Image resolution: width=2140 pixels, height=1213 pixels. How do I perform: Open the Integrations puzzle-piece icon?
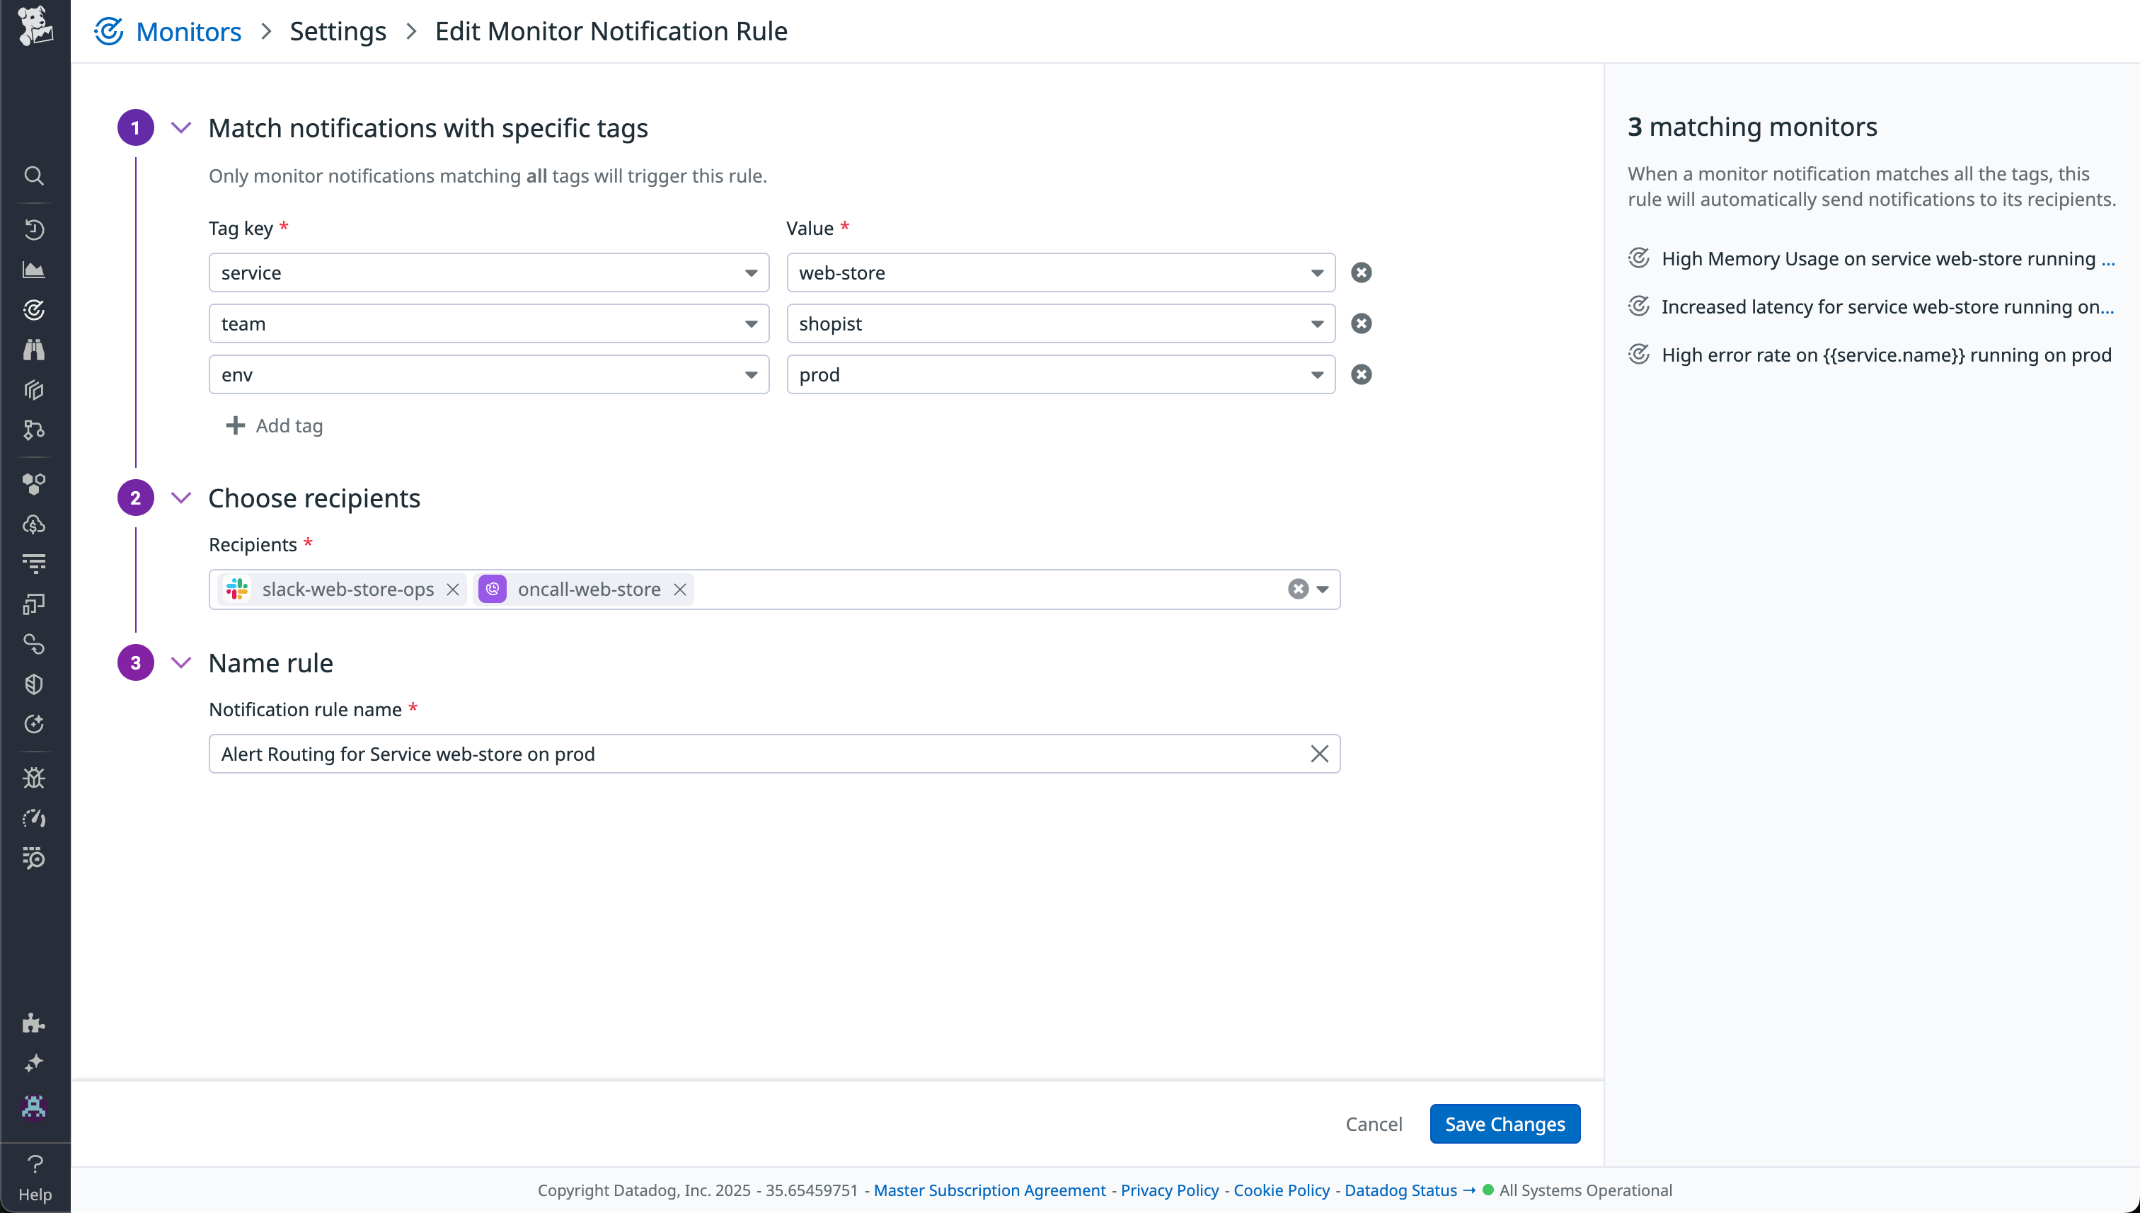click(x=34, y=1023)
